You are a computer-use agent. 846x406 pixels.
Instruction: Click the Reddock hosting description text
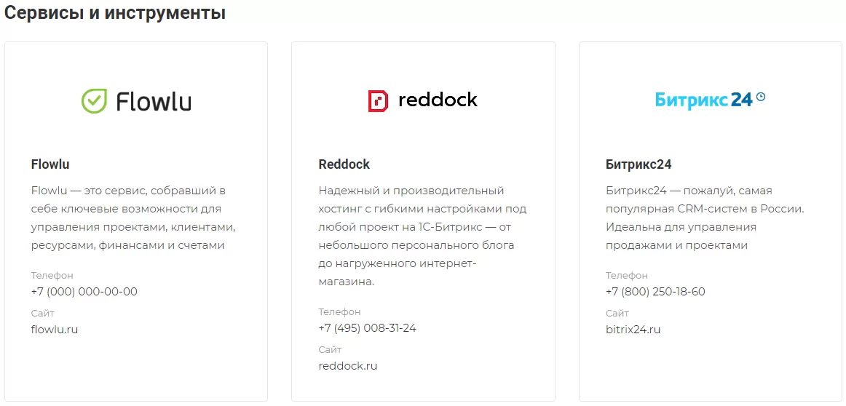422,236
